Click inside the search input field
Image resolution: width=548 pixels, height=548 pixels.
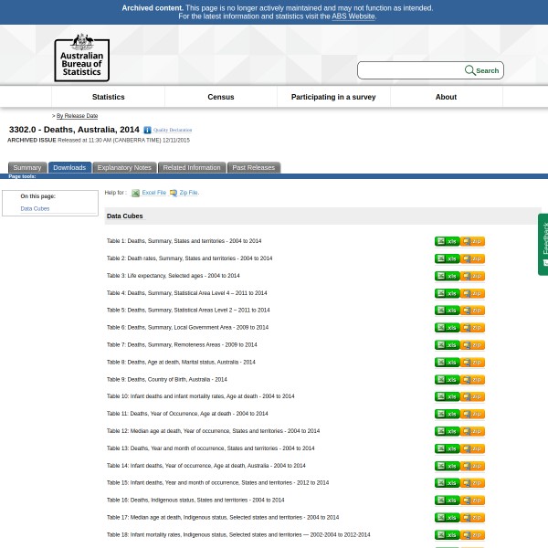coord(411,70)
